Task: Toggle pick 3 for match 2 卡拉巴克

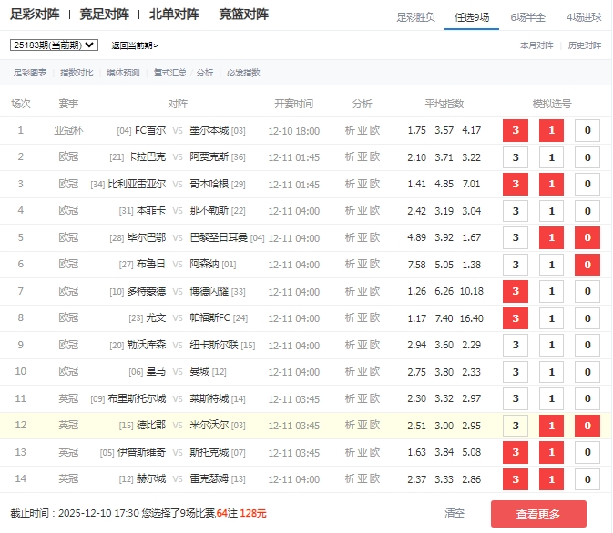Action: coord(516,157)
